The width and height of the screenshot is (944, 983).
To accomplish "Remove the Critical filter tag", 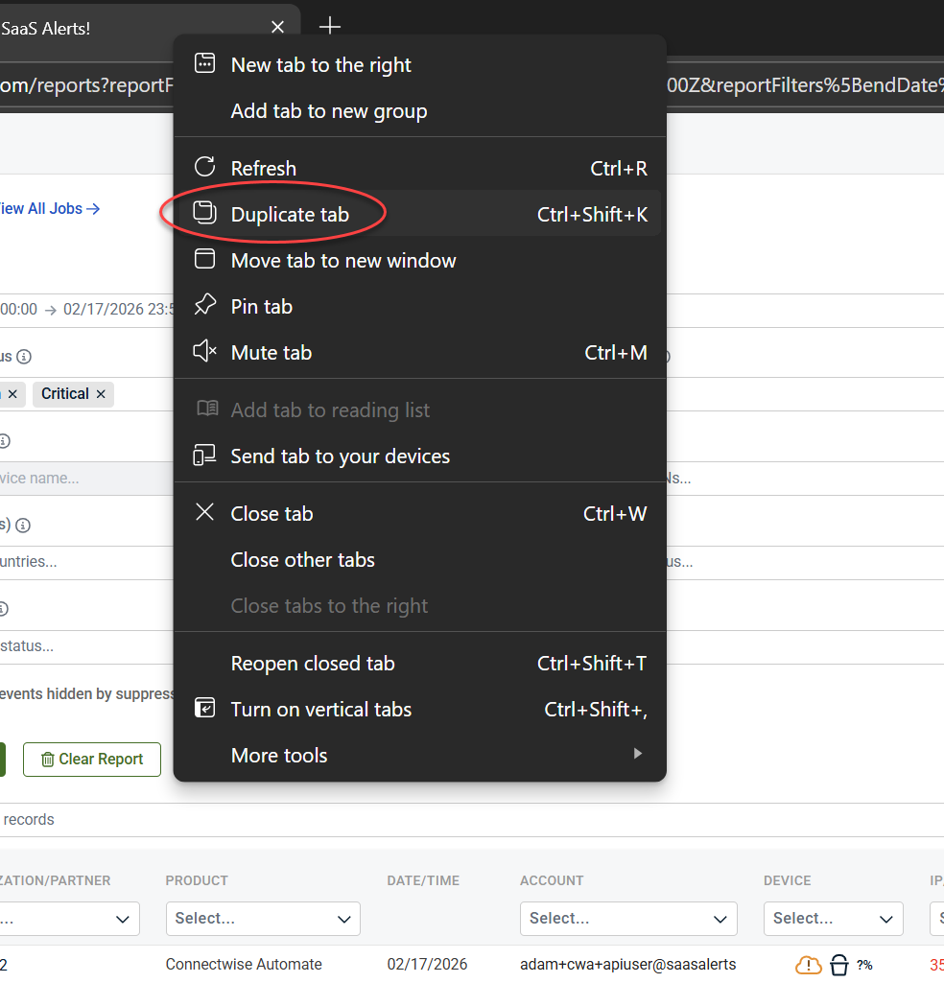I will pyautogui.click(x=101, y=394).
